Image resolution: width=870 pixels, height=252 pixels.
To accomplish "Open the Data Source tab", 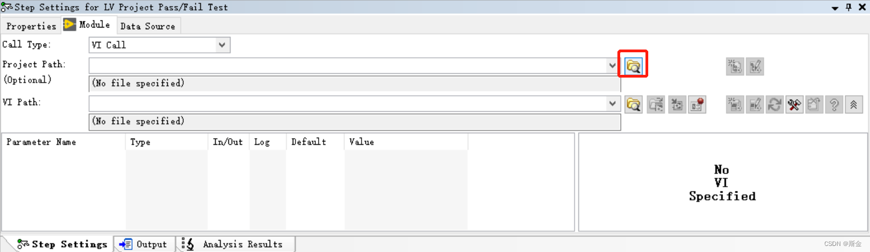I will pyautogui.click(x=147, y=26).
